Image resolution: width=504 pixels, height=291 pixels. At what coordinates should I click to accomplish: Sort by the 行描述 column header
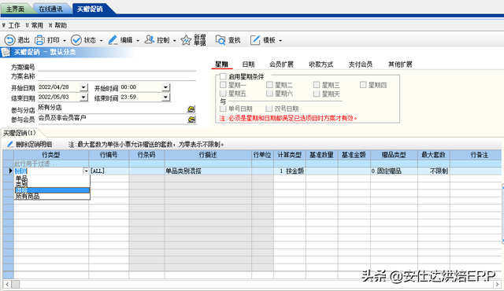click(208, 155)
